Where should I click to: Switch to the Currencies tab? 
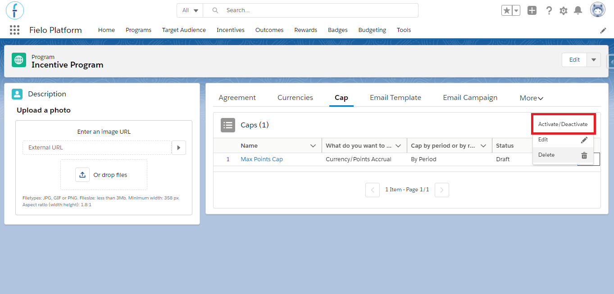295,97
